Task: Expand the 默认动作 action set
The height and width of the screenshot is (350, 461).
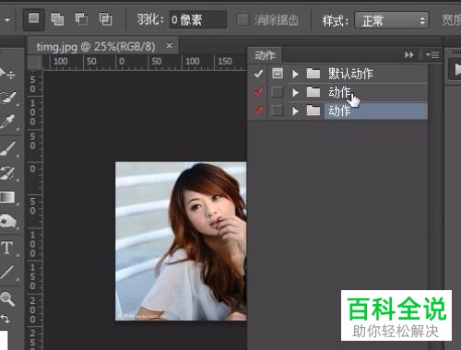Action: (x=295, y=74)
